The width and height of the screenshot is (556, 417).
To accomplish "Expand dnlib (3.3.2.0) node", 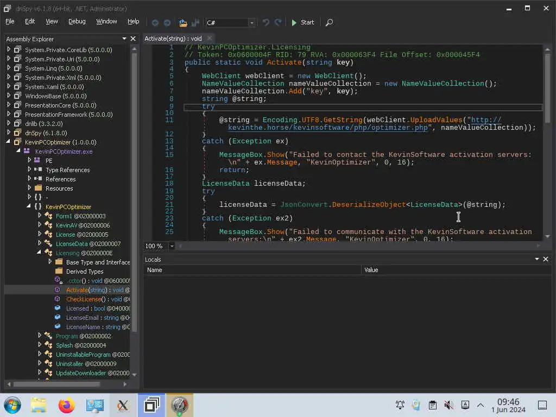I will [x=9, y=123].
